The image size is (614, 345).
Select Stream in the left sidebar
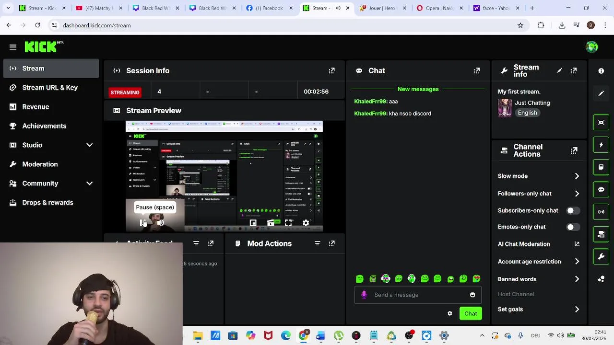[51, 69]
